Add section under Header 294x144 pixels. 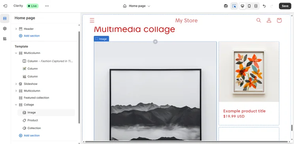pos(29,36)
